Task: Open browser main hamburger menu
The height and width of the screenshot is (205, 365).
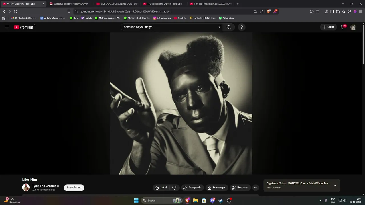Action: point(360,11)
